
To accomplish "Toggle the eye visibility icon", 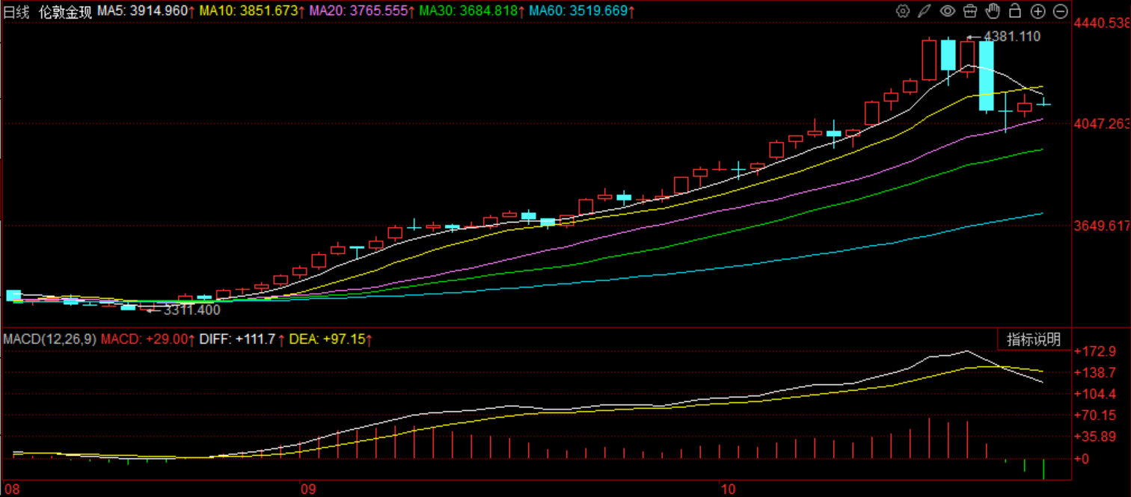I will point(948,11).
